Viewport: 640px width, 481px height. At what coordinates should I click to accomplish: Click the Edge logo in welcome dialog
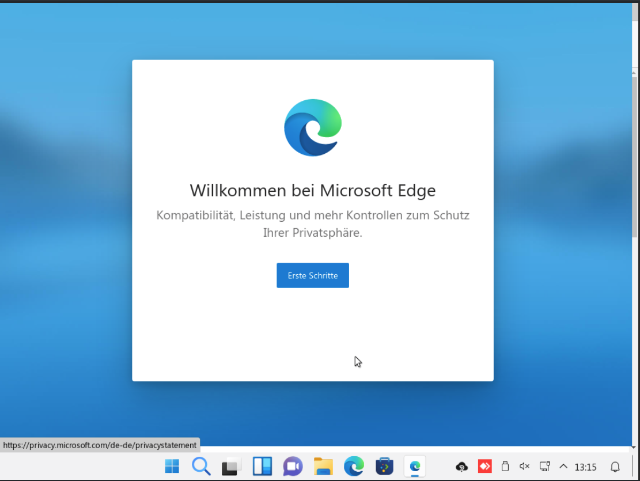[x=313, y=127]
